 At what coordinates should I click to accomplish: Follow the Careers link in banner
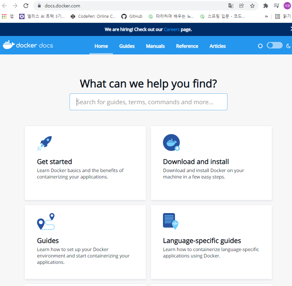tap(171, 30)
